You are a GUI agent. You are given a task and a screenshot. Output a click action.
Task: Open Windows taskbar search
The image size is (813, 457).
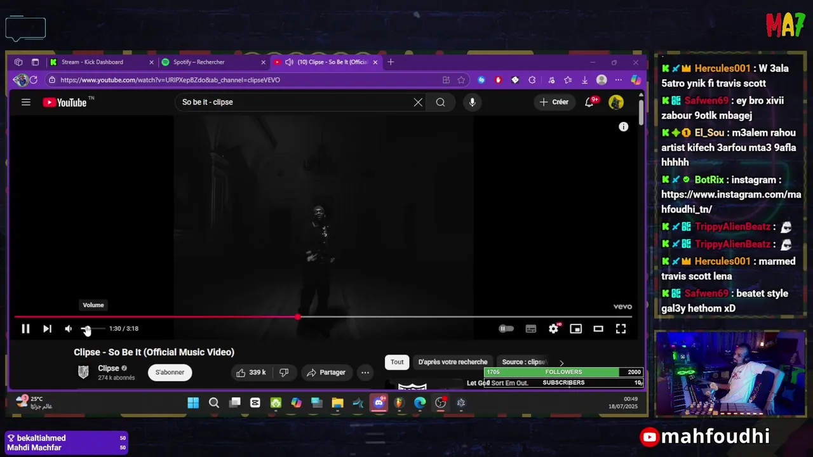[x=214, y=403]
